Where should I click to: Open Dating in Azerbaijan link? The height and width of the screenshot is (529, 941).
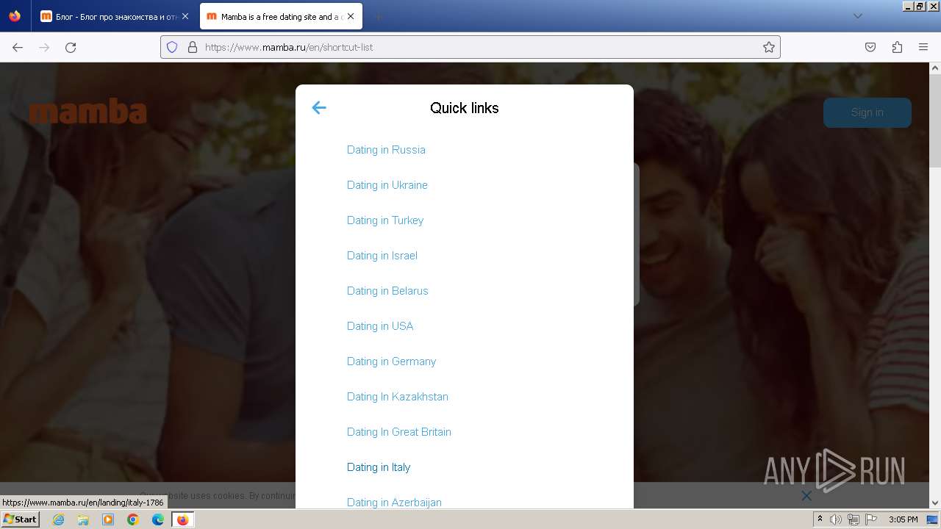[394, 503]
